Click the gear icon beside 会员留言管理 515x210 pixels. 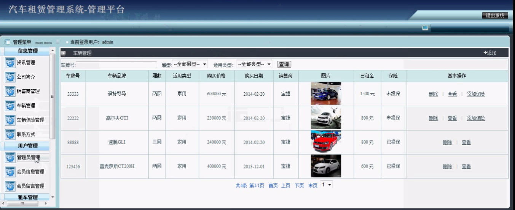(x=10, y=186)
